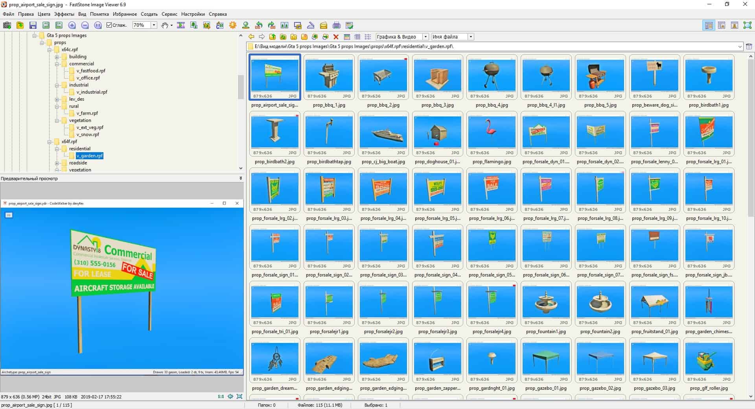
Task: Click the sun brightness adjustment icon
Action: (233, 25)
